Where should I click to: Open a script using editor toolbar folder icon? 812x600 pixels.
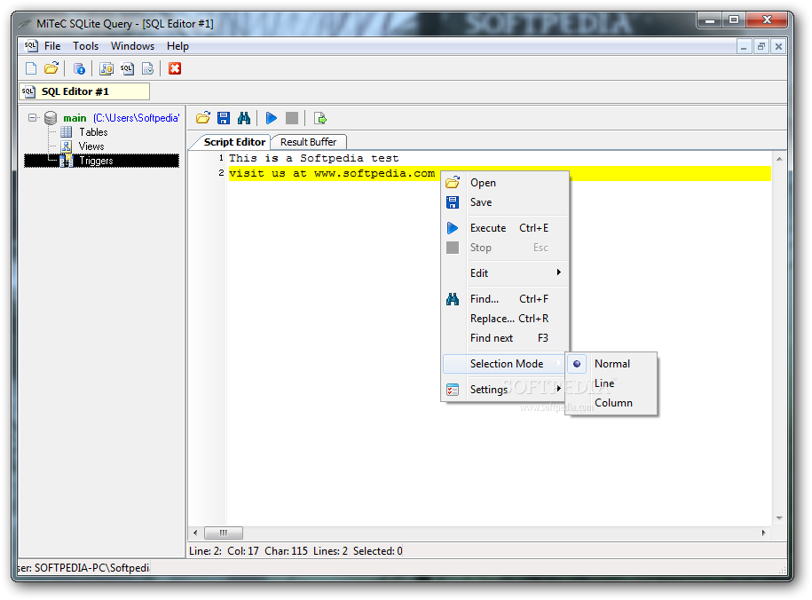click(x=203, y=118)
